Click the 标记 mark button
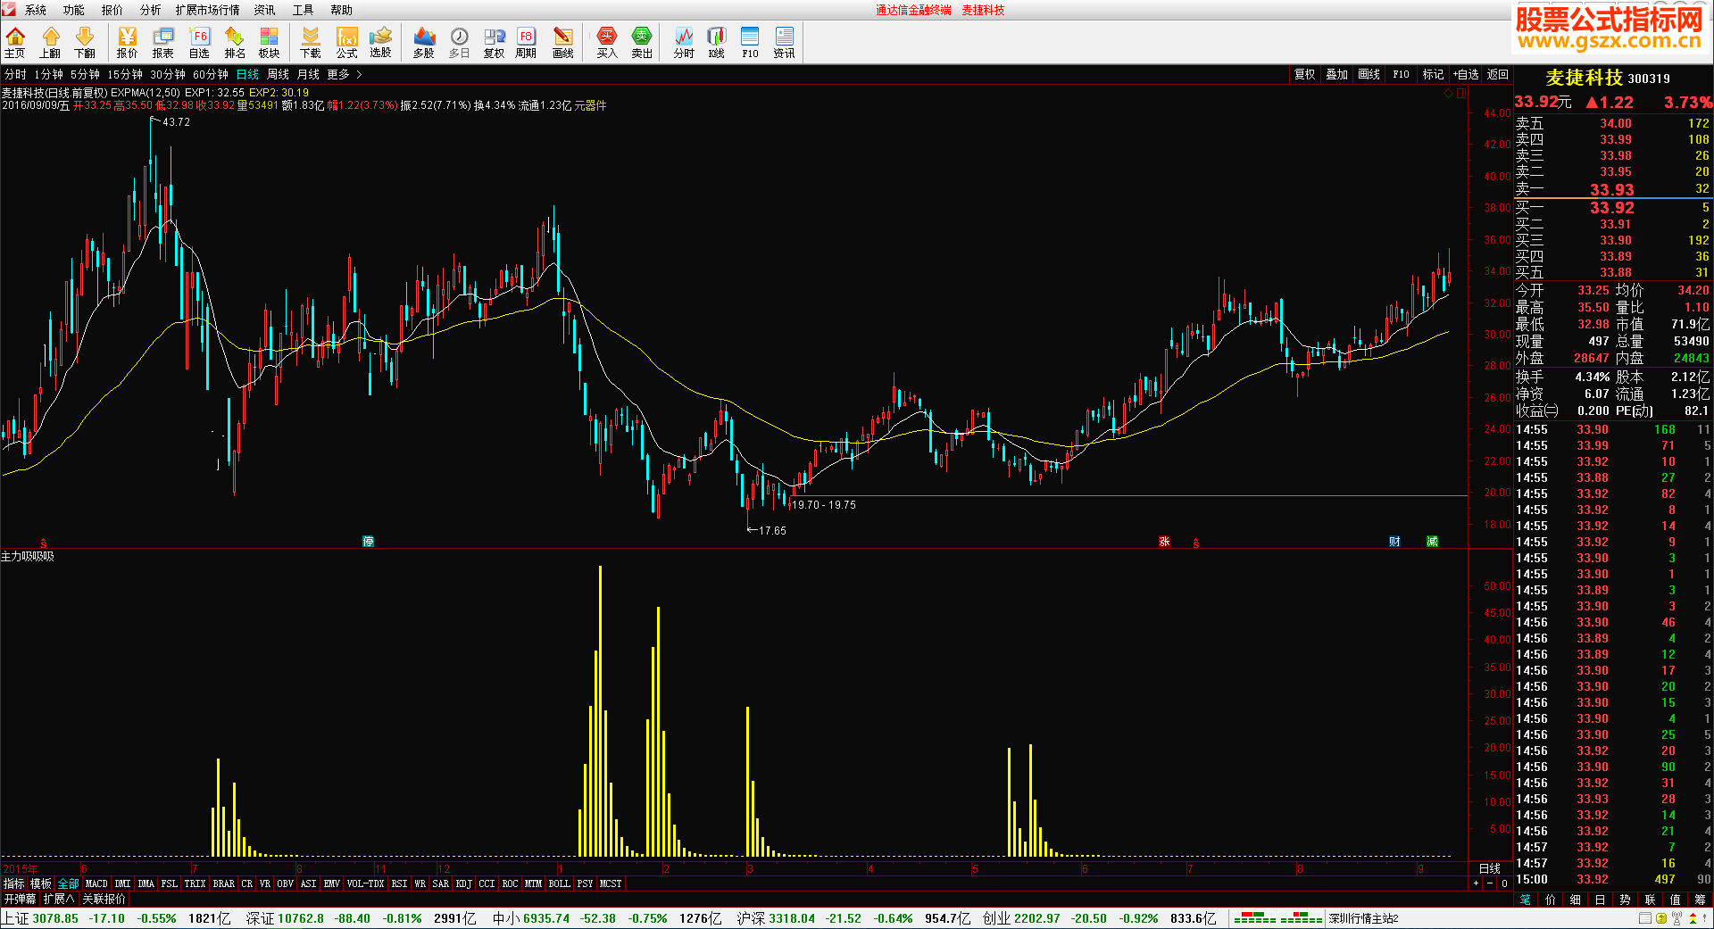The height and width of the screenshot is (929, 1714). [1433, 75]
